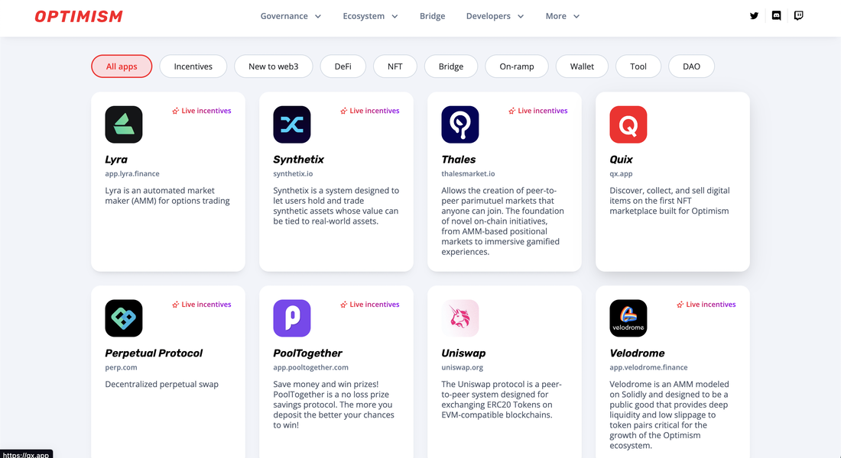This screenshot has width=841, height=458.
Task: Click the Lyra app logo icon
Action: point(124,124)
